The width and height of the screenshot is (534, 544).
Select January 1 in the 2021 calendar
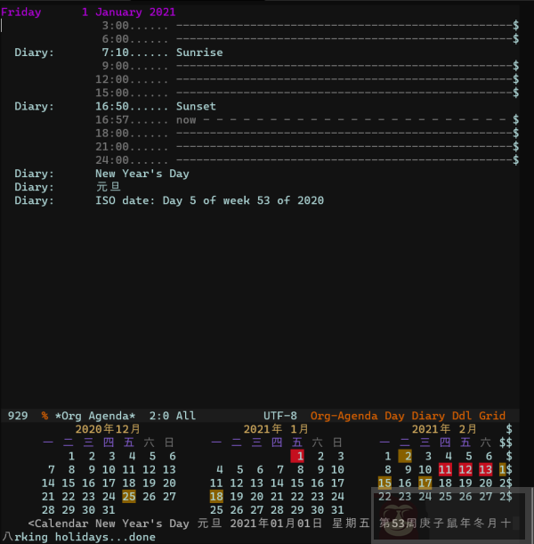coord(299,456)
